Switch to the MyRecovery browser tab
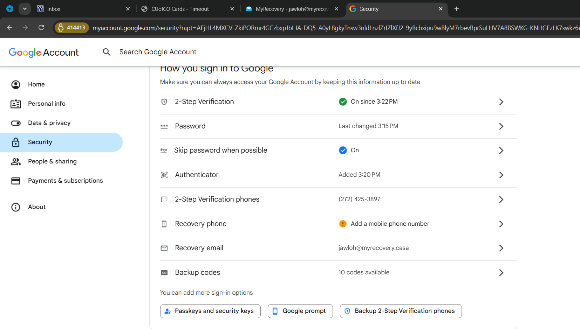This screenshot has height=329, width=580. click(292, 9)
